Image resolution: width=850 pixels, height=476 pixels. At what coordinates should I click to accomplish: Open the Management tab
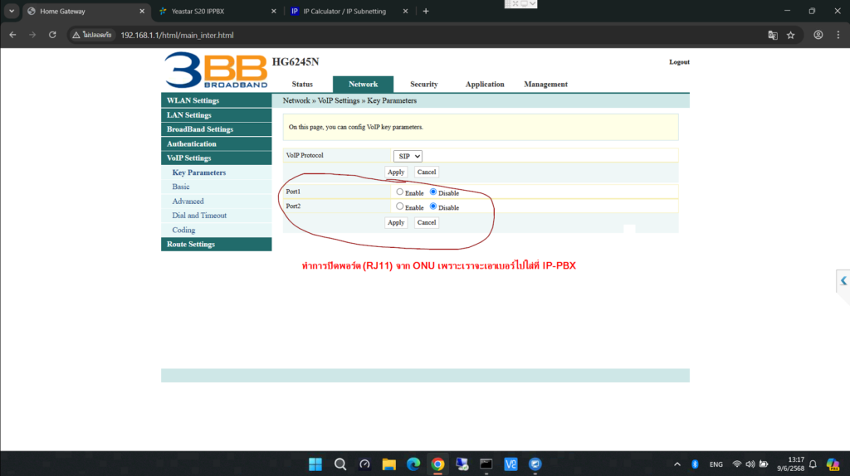coord(545,85)
